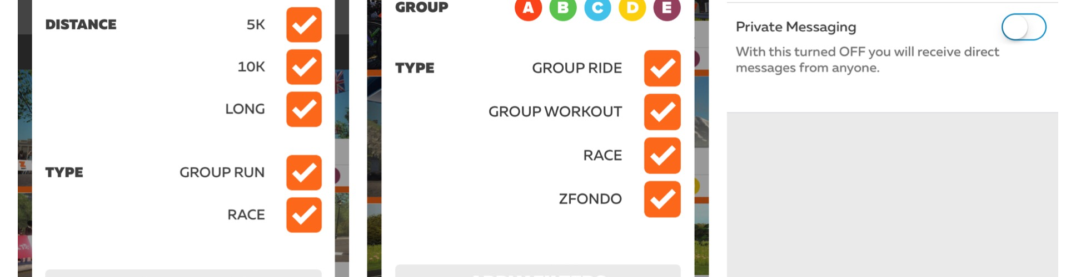
Task: Select group B green circle
Action: [562, 8]
